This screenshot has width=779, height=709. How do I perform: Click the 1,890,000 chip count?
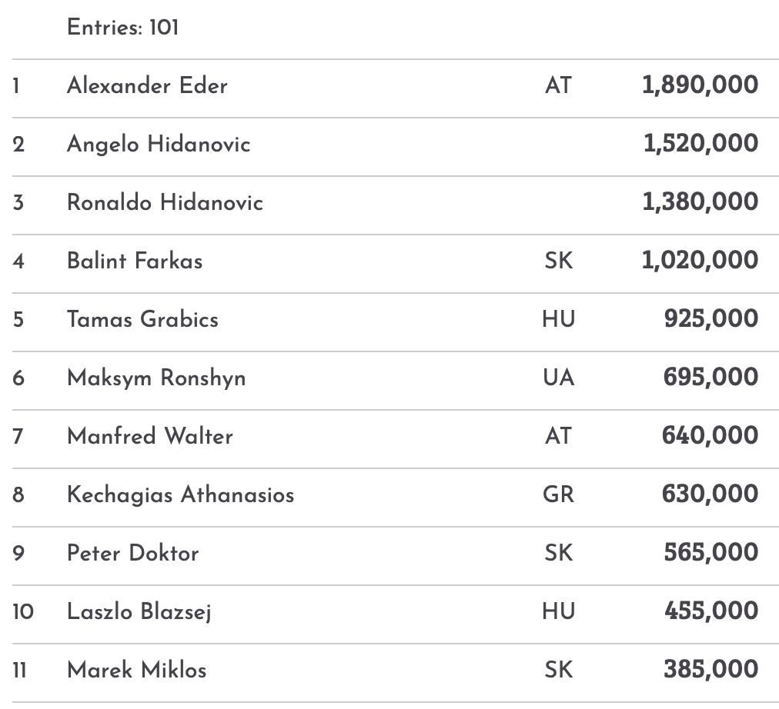700,85
